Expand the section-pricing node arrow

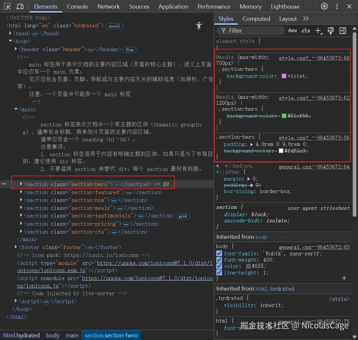tap(21, 223)
